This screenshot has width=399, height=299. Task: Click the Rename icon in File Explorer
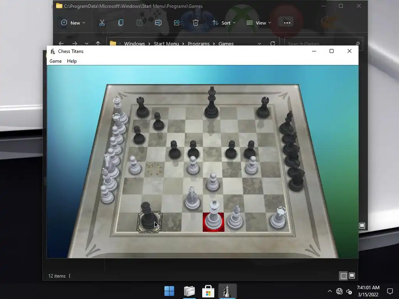click(x=158, y=23)
